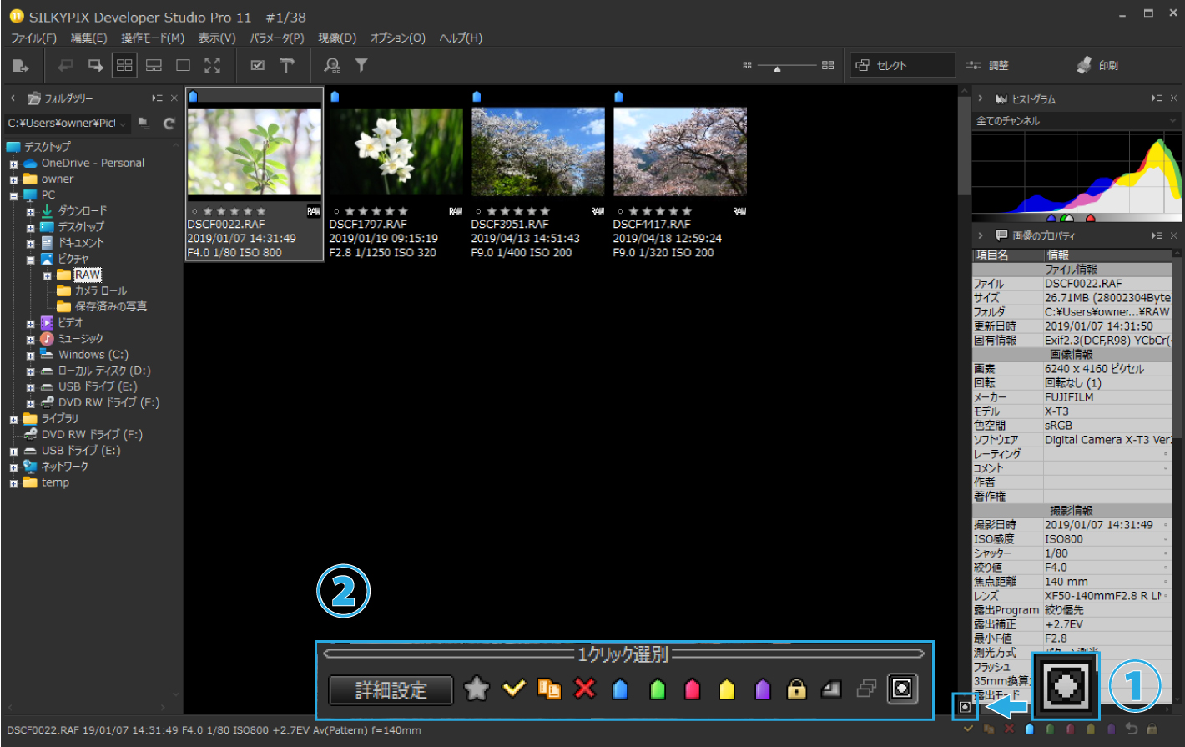Click padlock protect icon in 1クリック選別 panel
The width and height of the screenshot is (1185, 747).
click(797, 689)
